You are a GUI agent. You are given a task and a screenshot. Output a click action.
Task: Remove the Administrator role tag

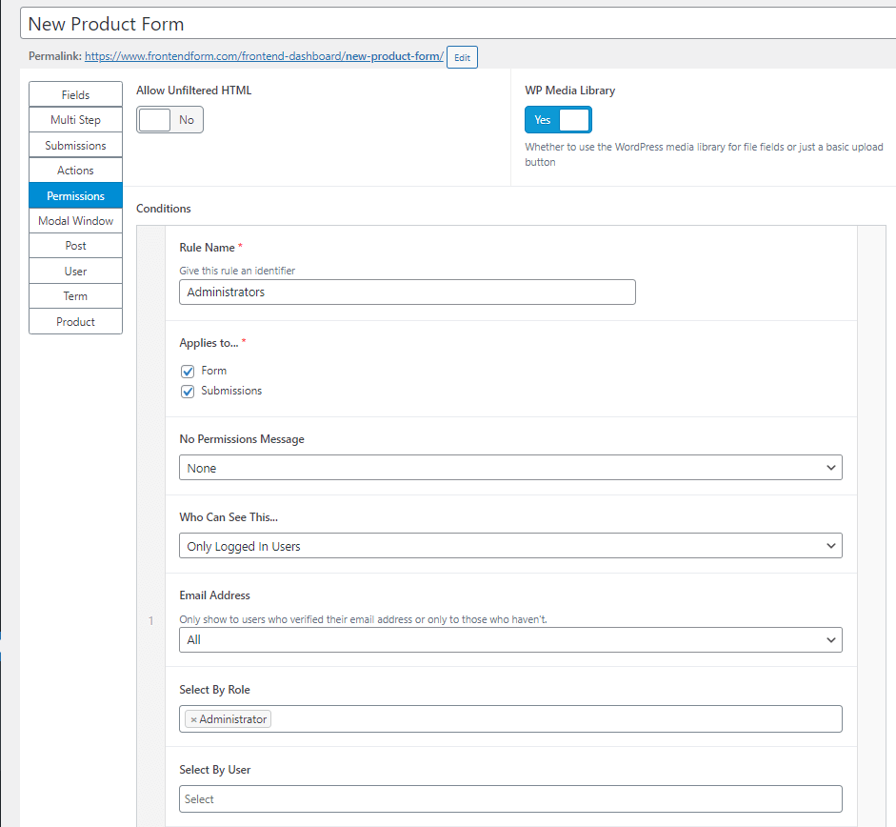193,719
